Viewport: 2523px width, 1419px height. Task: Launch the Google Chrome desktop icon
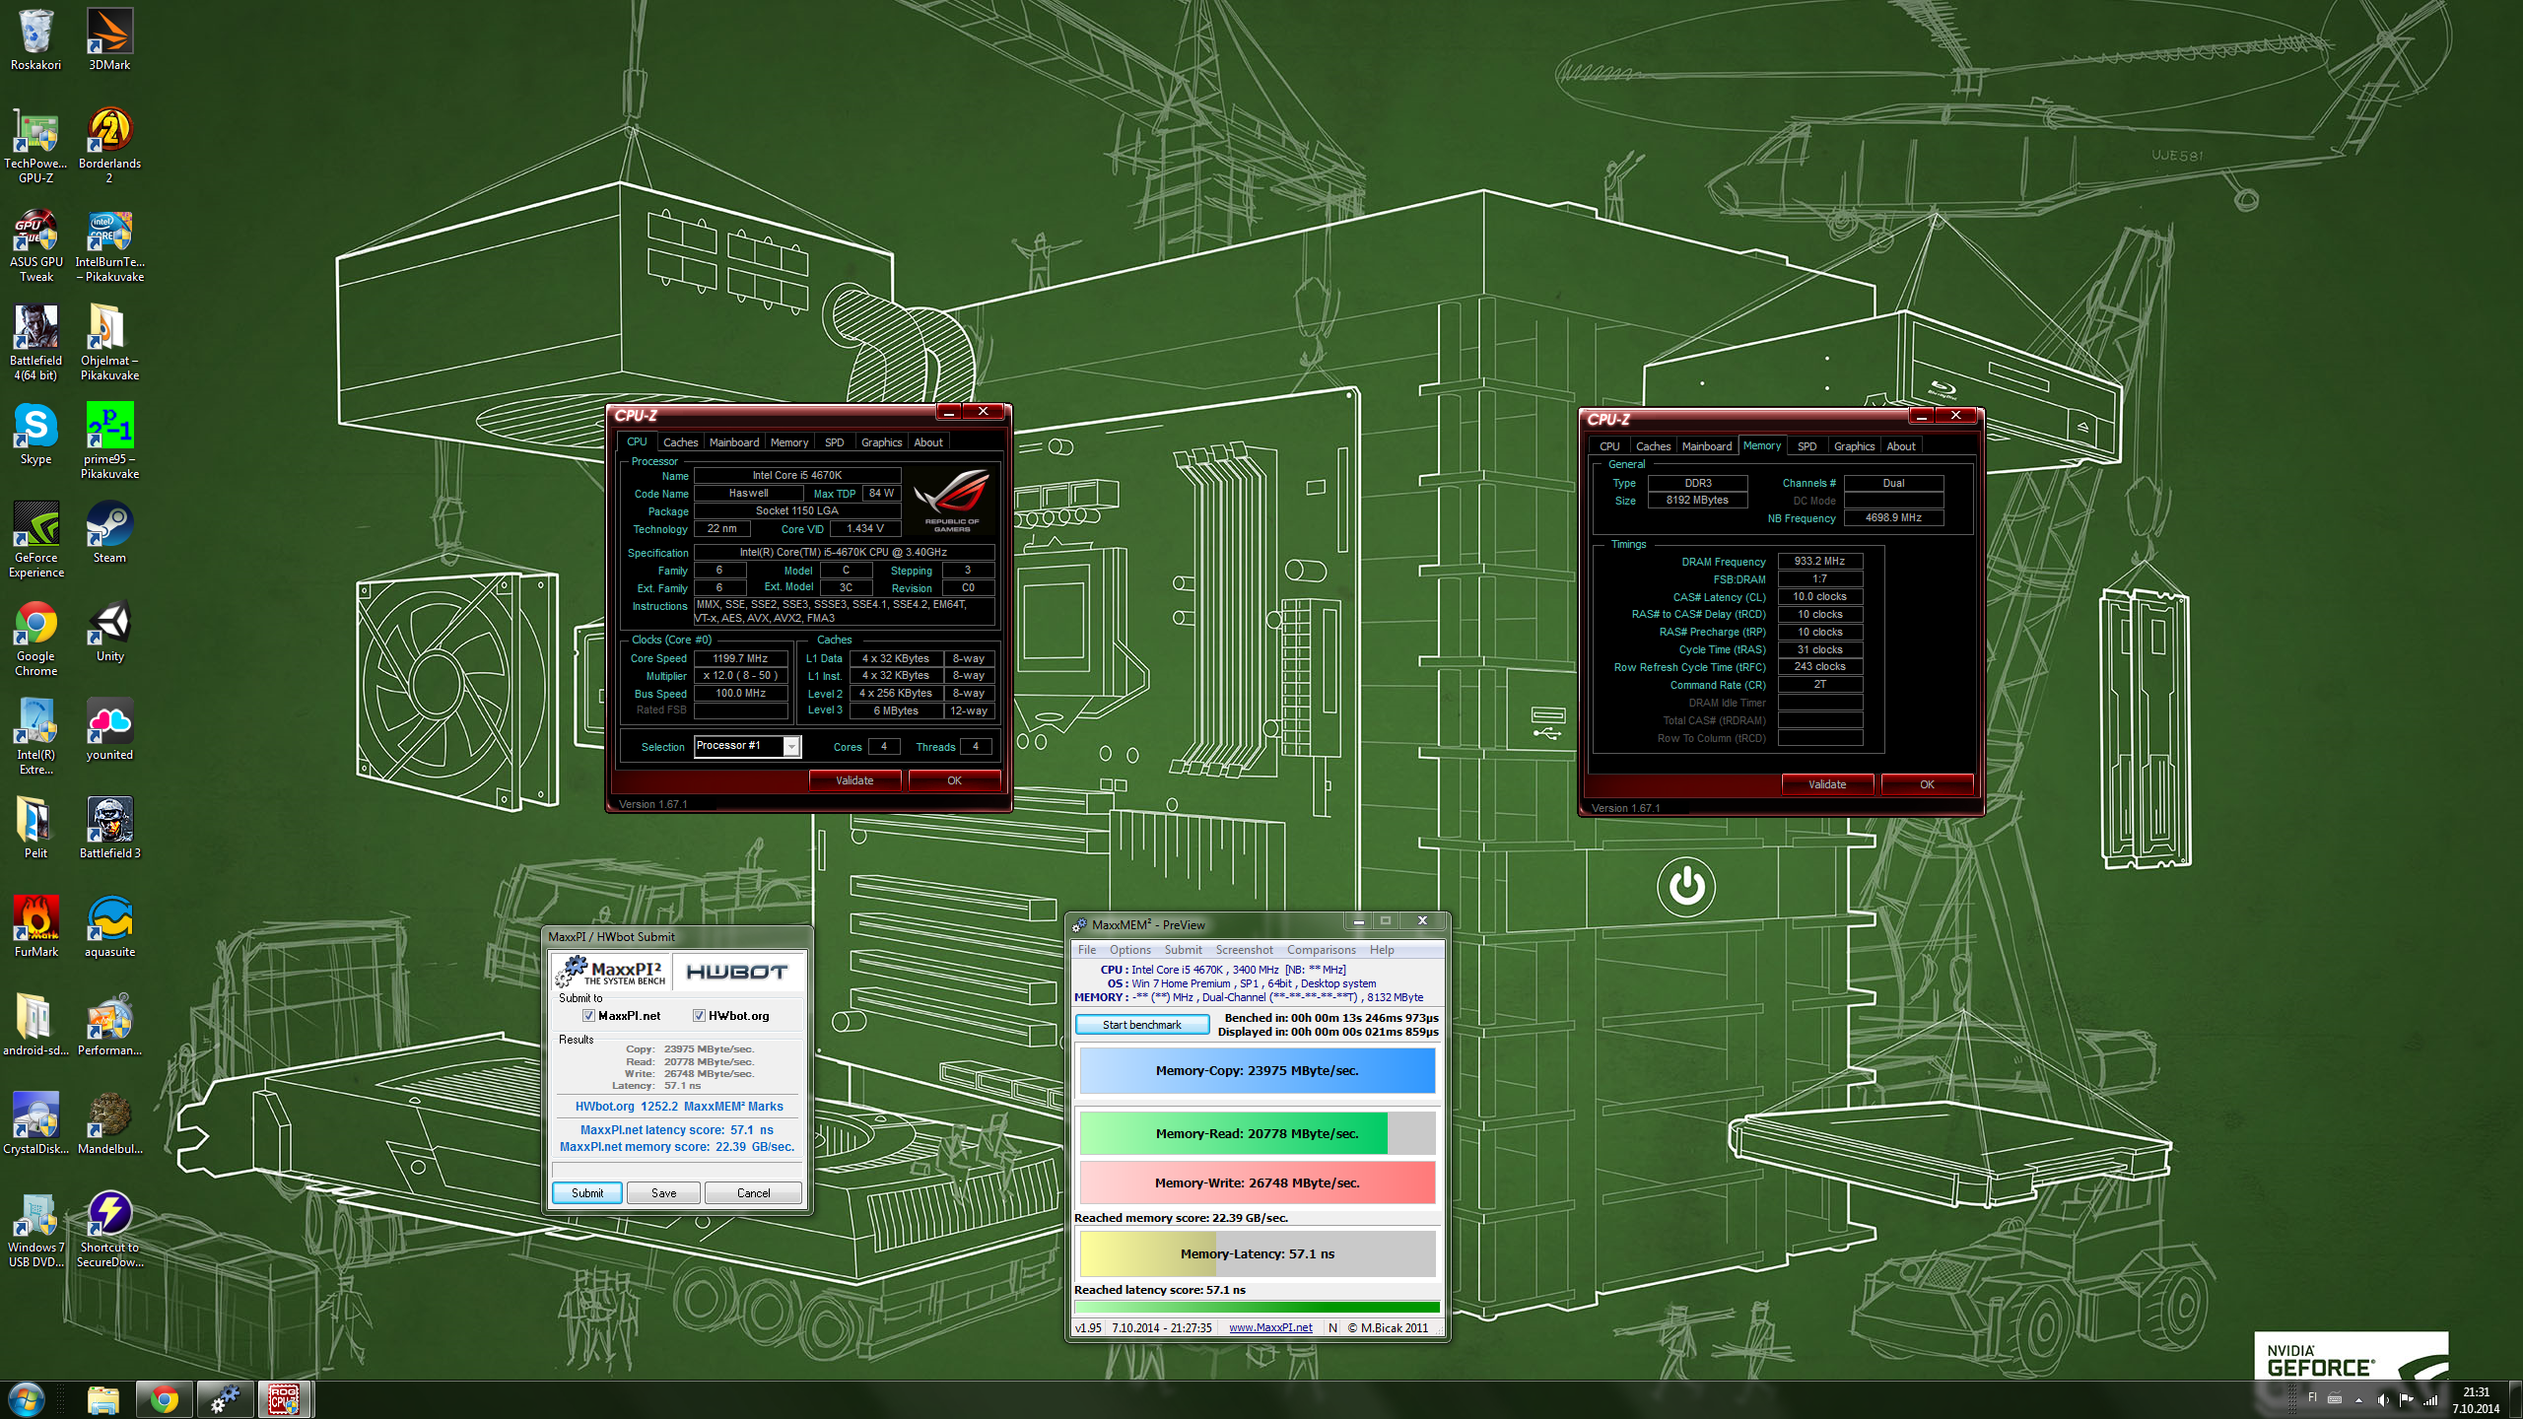[36, 638]
